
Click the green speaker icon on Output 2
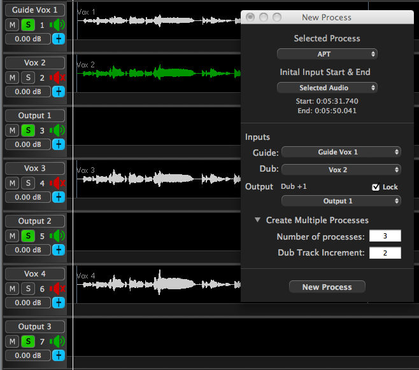coord(59,236)
